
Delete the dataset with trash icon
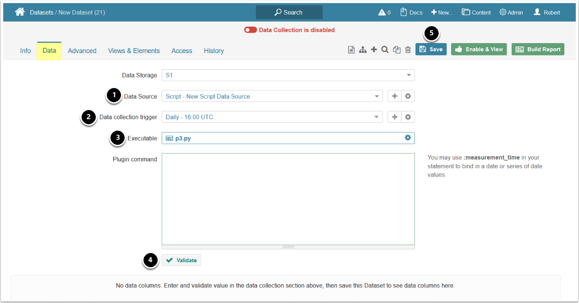pos(408,50)
